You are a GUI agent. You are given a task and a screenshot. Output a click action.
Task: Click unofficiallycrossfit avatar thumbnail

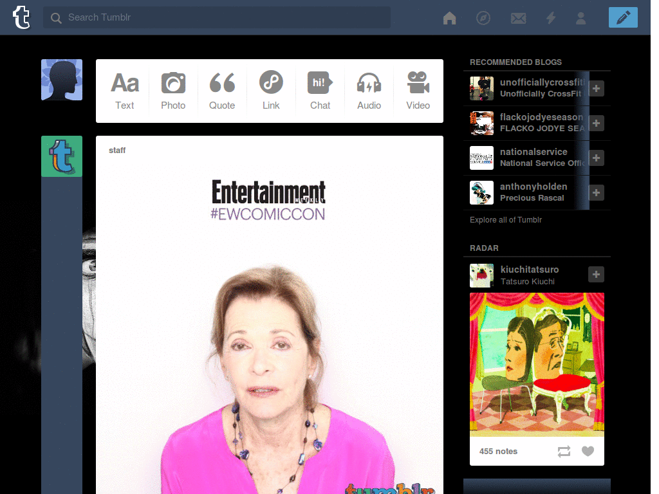[x=481, y=88]
